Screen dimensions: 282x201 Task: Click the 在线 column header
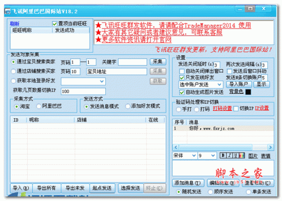pos(155,120)
